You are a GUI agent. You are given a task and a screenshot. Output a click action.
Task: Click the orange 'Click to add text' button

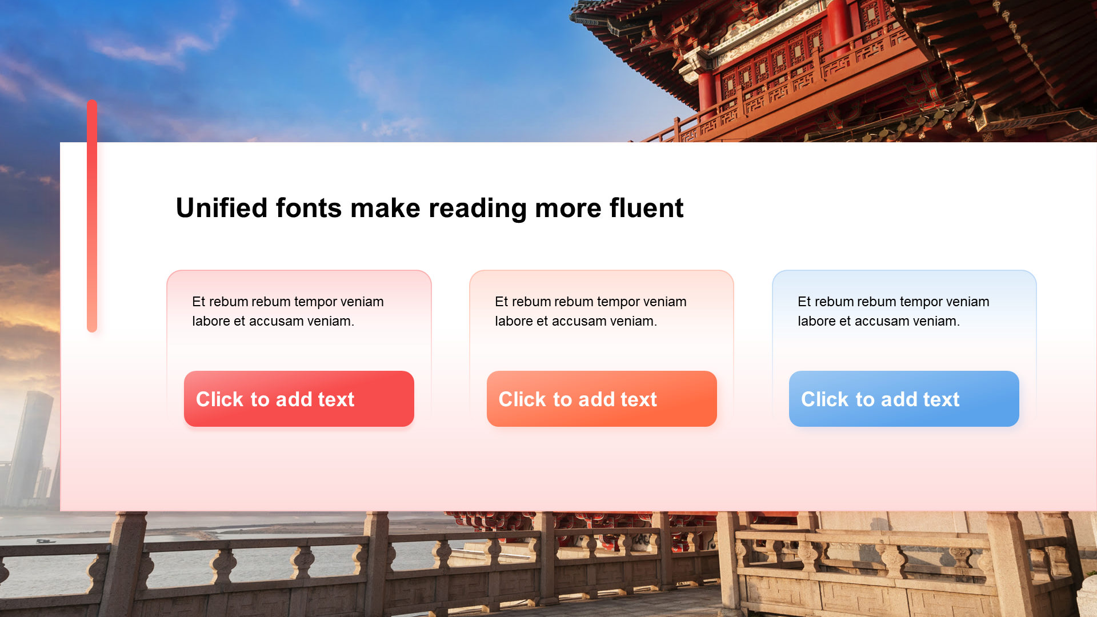(x=602, y=399)
